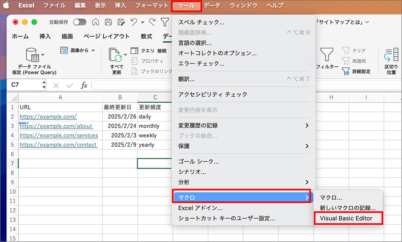The width and height of the screenshot is (402, 242).
Task: Open the document title dropdown chevron
Action: tap(367, 22)
